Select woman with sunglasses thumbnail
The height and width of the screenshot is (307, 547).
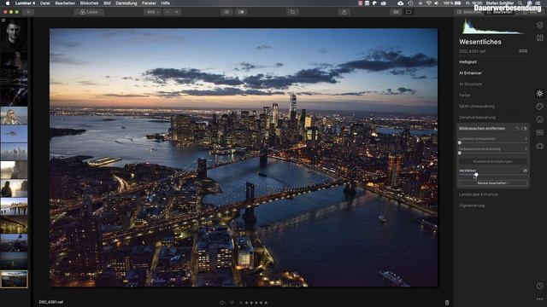[14, 116]
